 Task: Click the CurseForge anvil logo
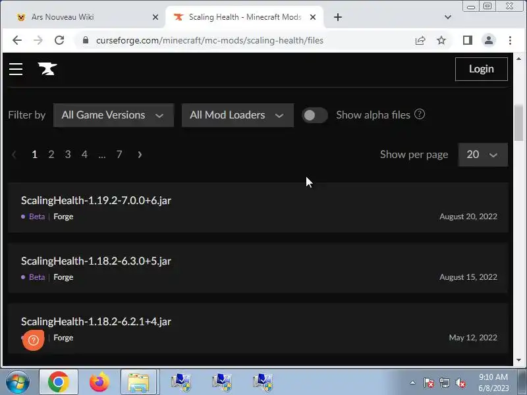tap(47, 69)
